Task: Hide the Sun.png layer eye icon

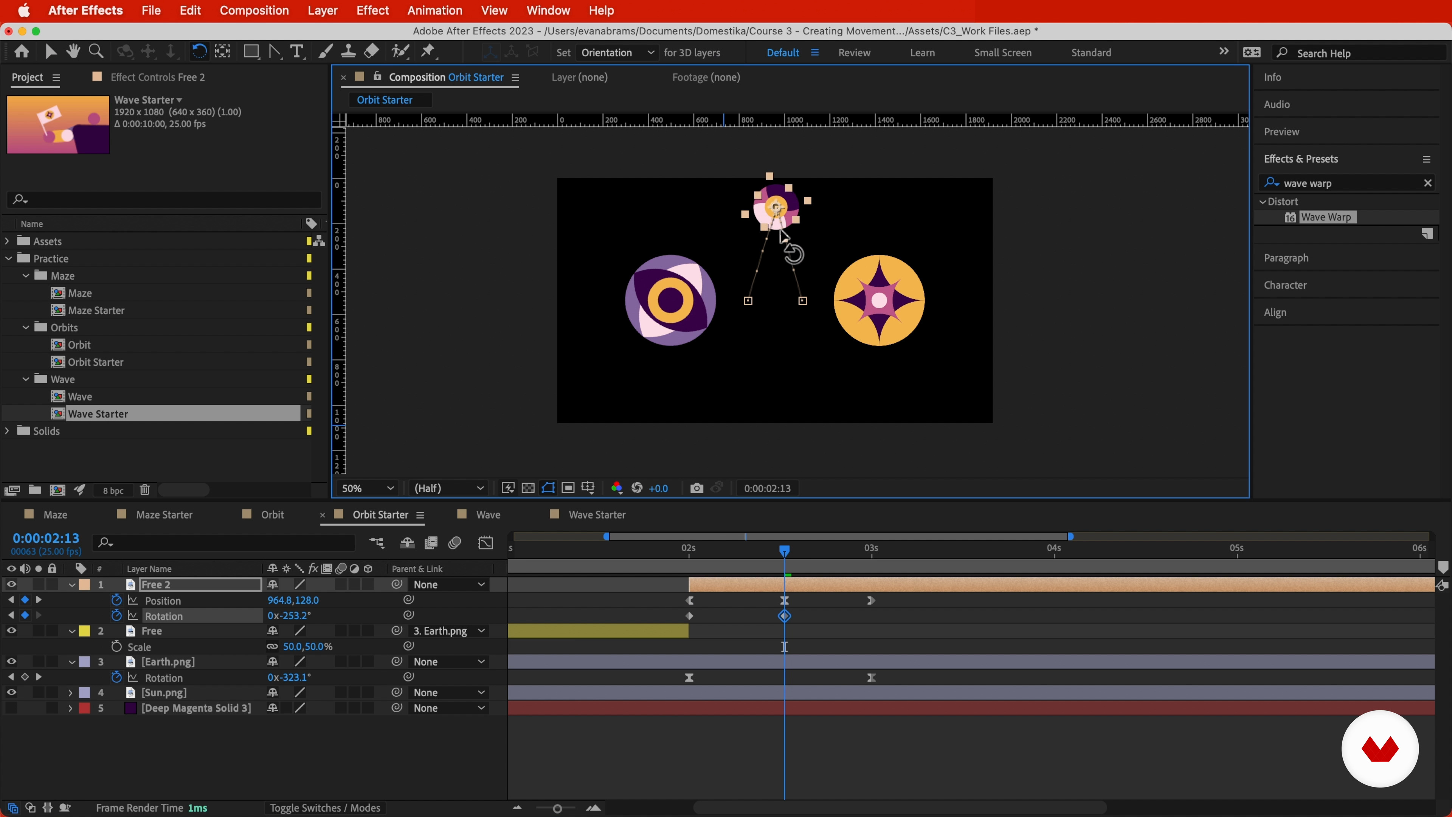Action: 11,693
